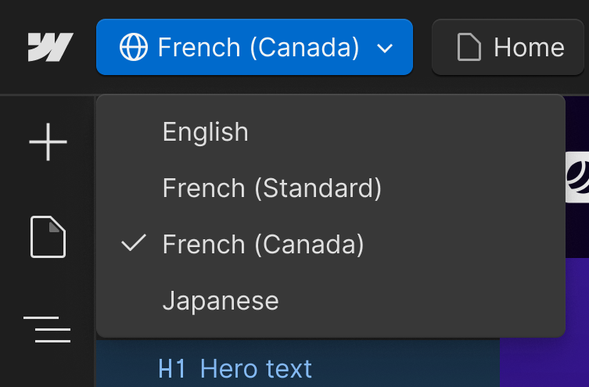Collapse the locale dropdown using its chevron
589x387 pixels.
tap(384, 48)
